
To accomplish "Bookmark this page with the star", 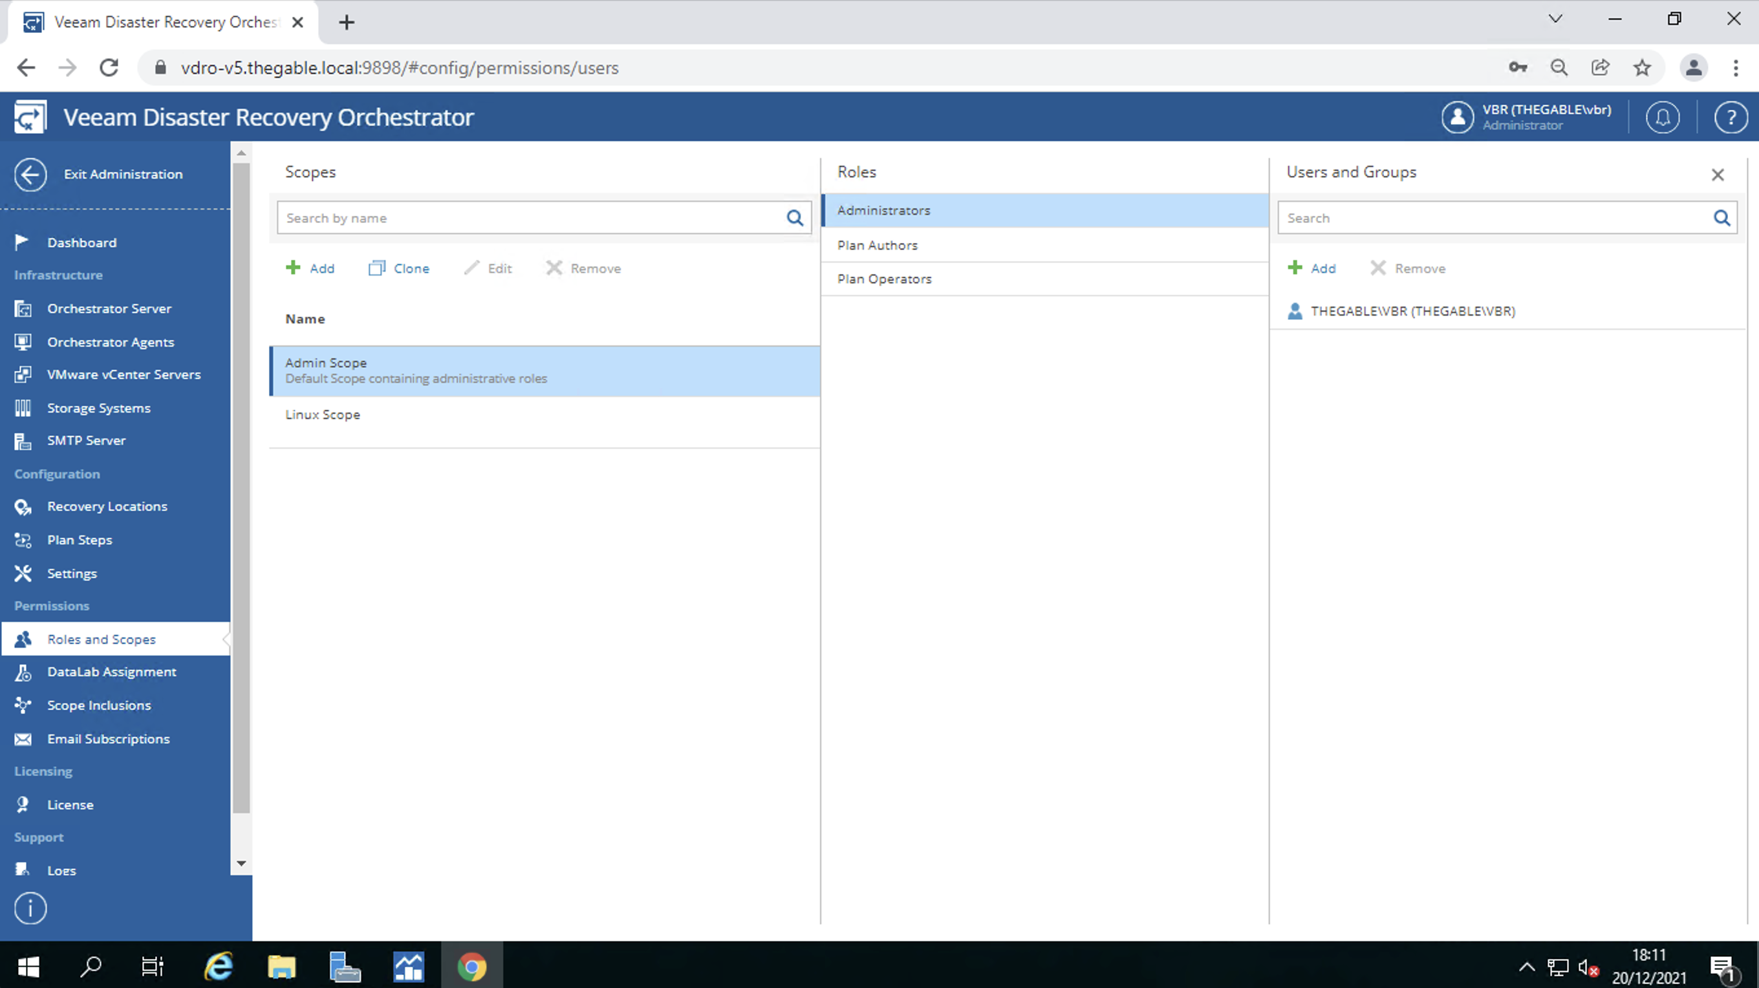I will point(1642,68).
